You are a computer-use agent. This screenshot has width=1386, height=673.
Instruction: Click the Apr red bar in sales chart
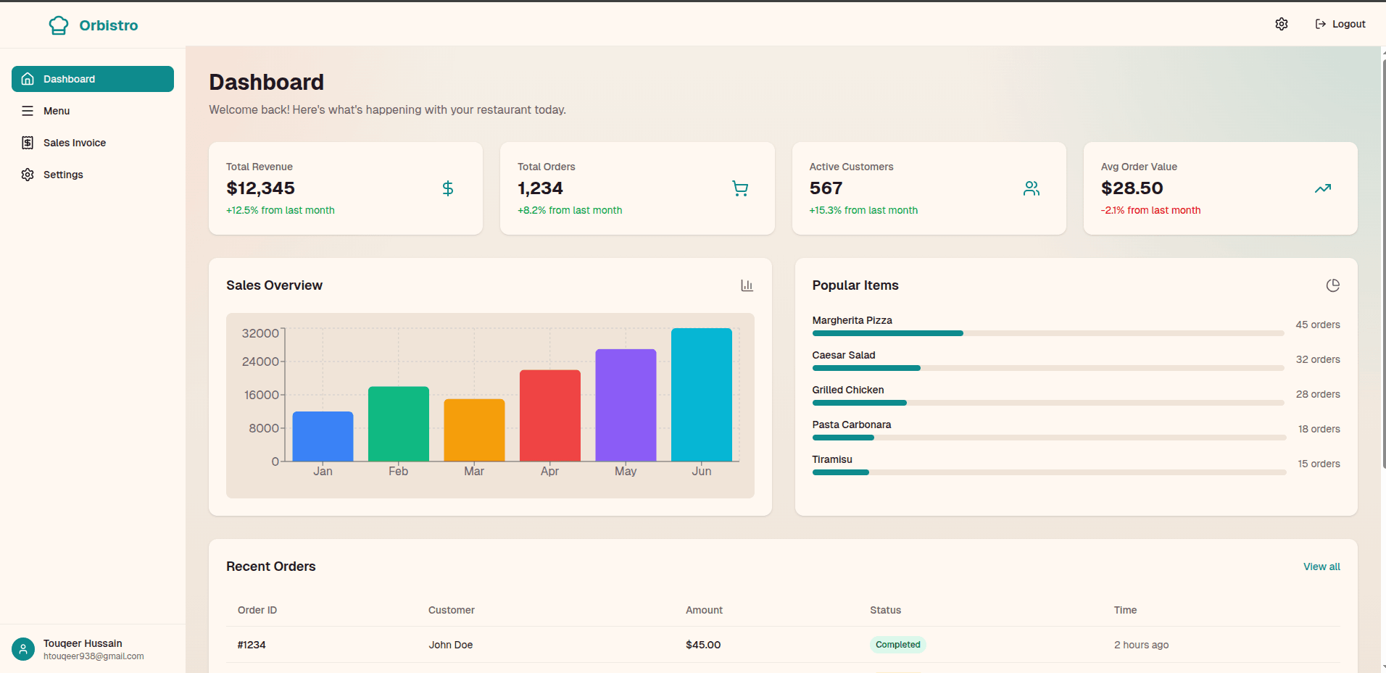tap(550, 416)
